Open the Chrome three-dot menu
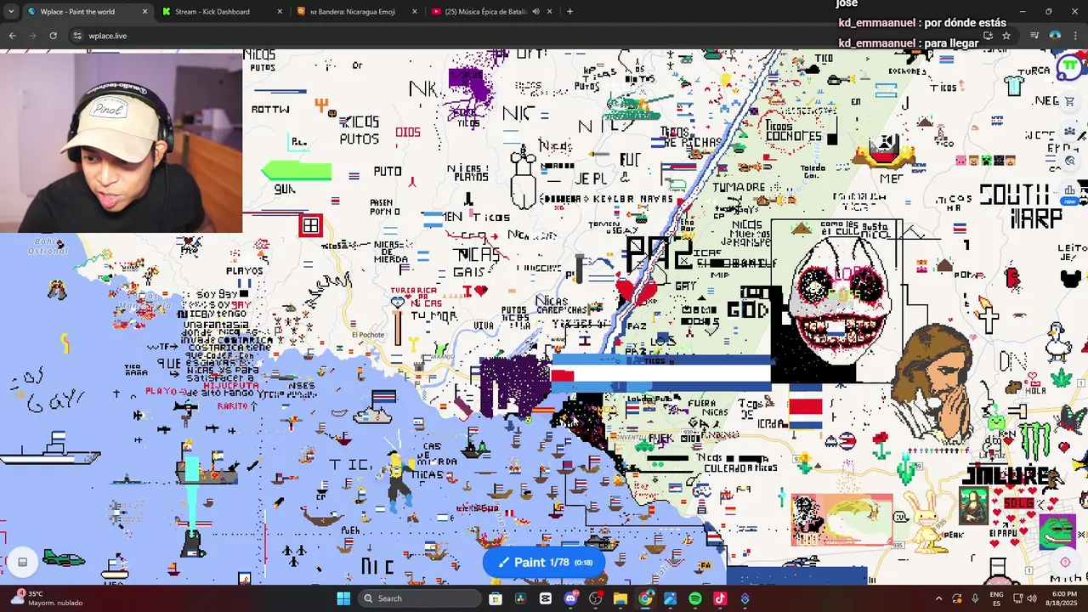The image size is (1088, 612). (1075, 36)
